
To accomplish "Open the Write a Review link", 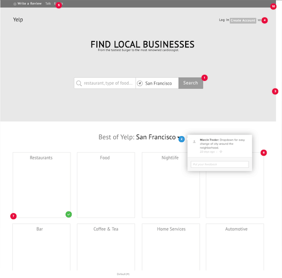I will tap(30, 4).
